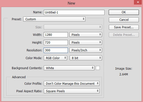Click the Height field showing 720
Screen dimensions: 143x102
pos(56,42)
